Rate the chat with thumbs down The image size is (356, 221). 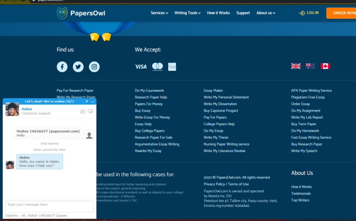click(x=90, y=111)
